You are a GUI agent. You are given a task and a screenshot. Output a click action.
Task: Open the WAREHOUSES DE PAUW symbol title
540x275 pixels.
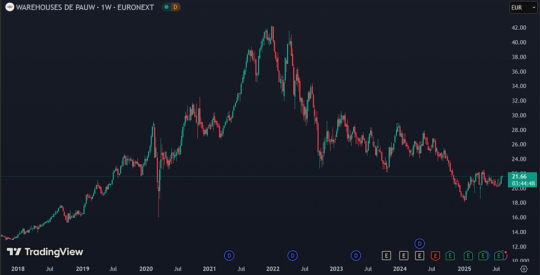[x=85, y=7]
